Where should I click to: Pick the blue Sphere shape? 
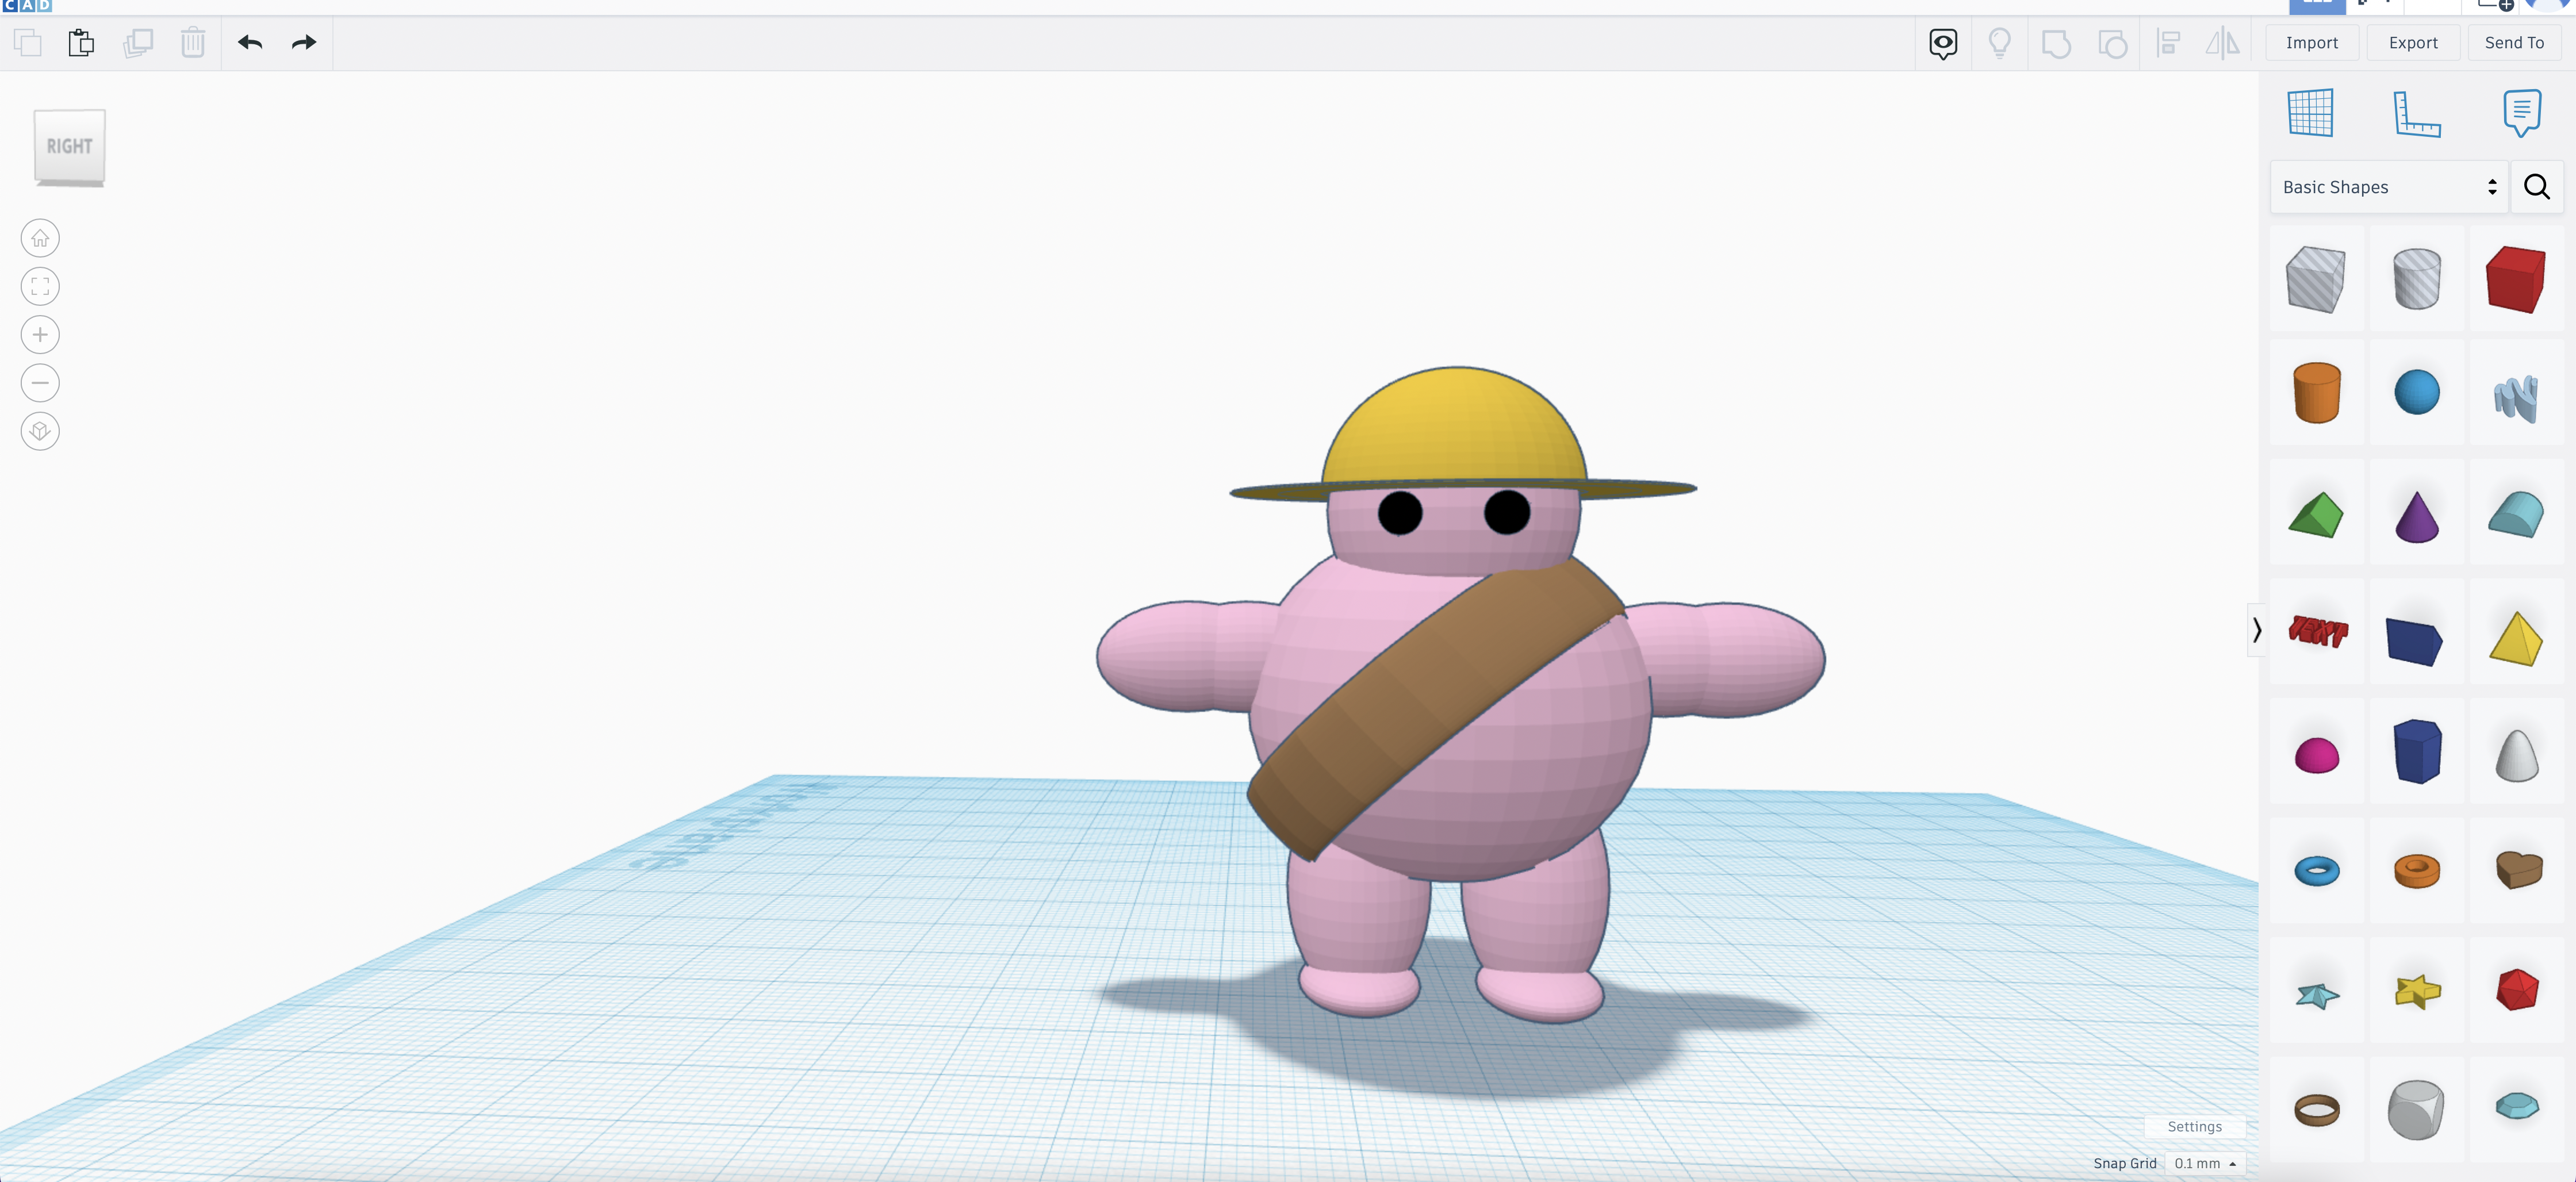tap(2416, 392)
